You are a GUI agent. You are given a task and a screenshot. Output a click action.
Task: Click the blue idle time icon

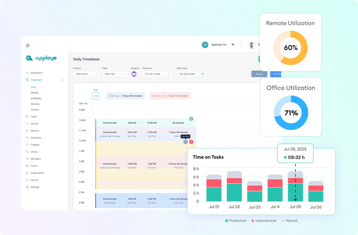tap(186, 142)
